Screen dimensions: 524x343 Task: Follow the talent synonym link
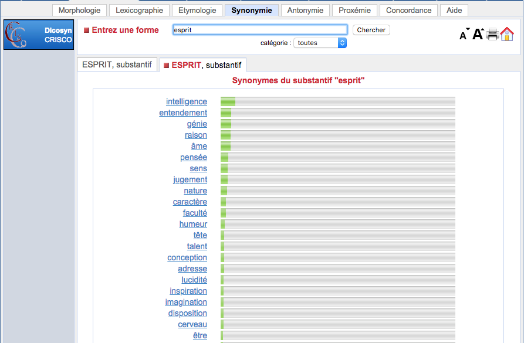(x=197, y=246)
